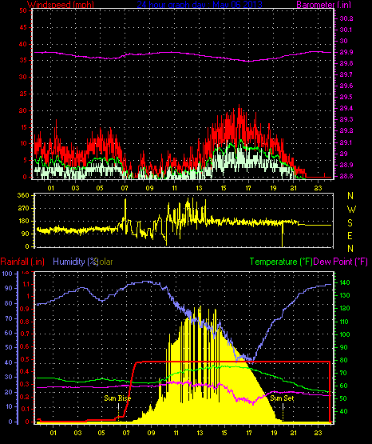Click hour 17 on bottom time axis
The image size is (372, 444).
click(x=248, y=433)
